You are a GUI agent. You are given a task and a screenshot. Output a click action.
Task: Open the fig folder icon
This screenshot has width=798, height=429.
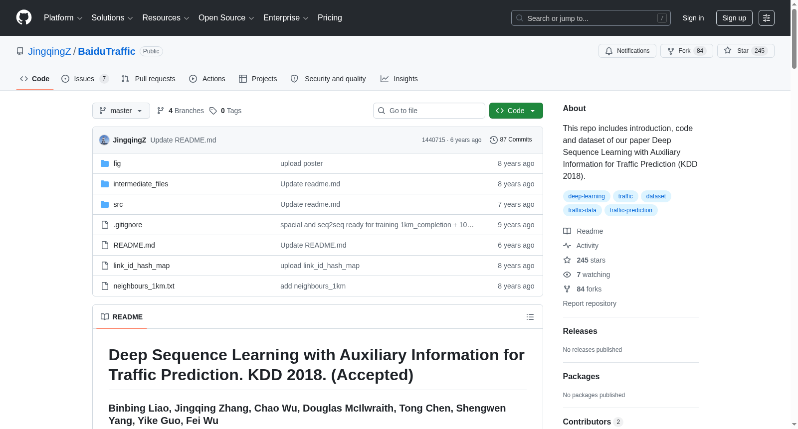(105, 163)
